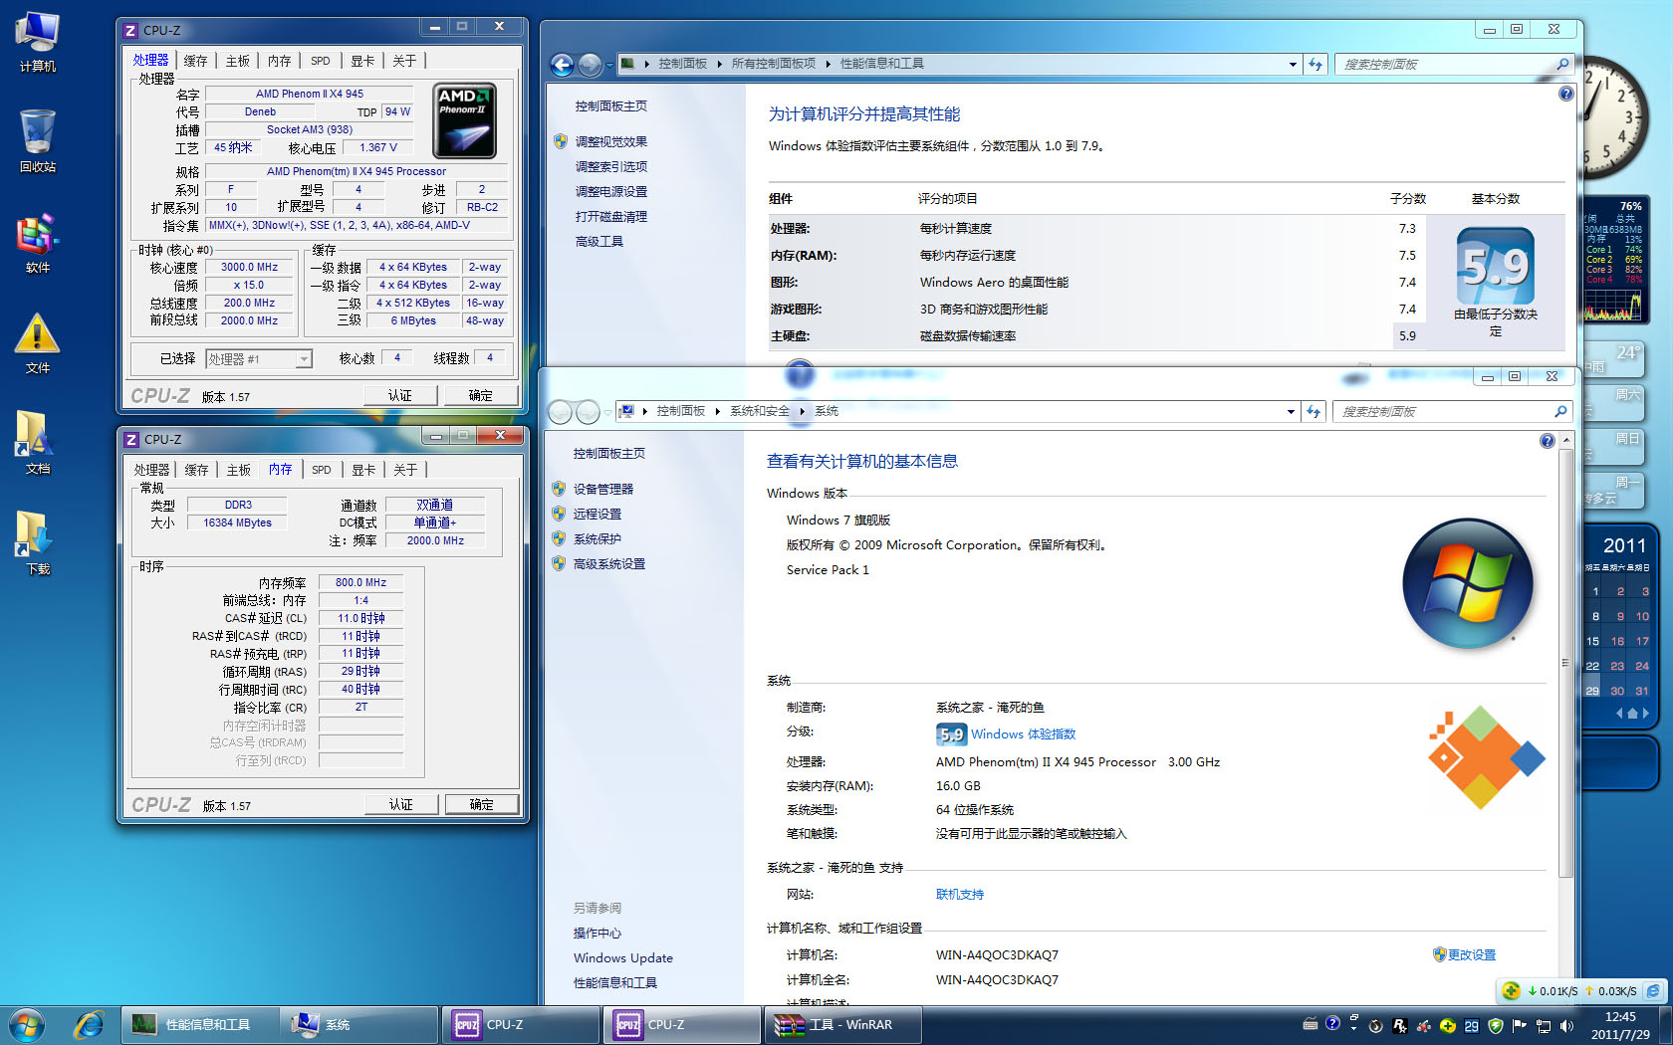Refresh the 性能信息和工具 address bar
This screenshot has height=1045, width=1673.
(1315, 64)
